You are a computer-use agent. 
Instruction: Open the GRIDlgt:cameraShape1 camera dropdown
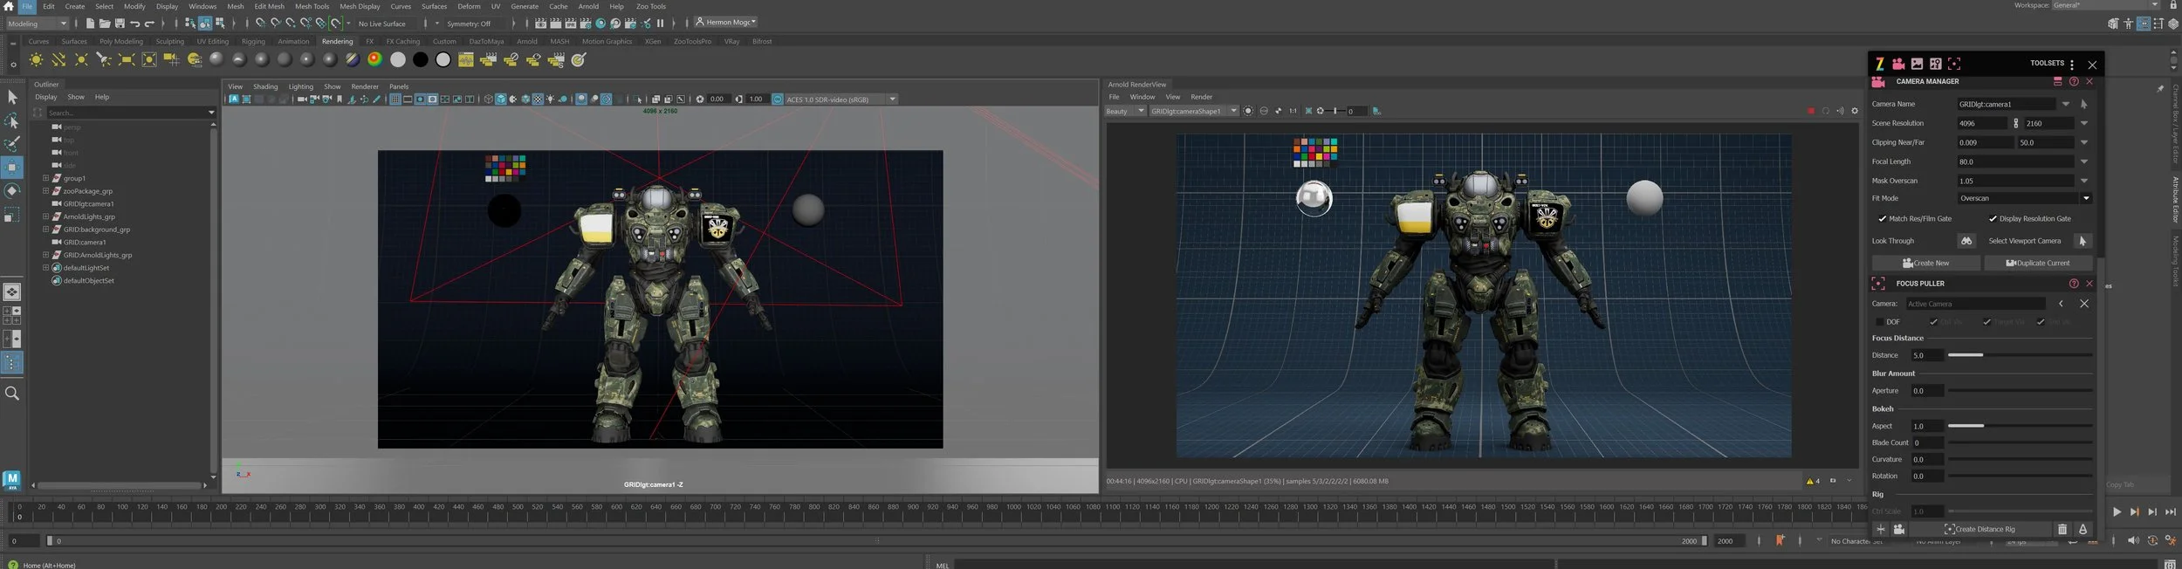(x=1194, y=111)
